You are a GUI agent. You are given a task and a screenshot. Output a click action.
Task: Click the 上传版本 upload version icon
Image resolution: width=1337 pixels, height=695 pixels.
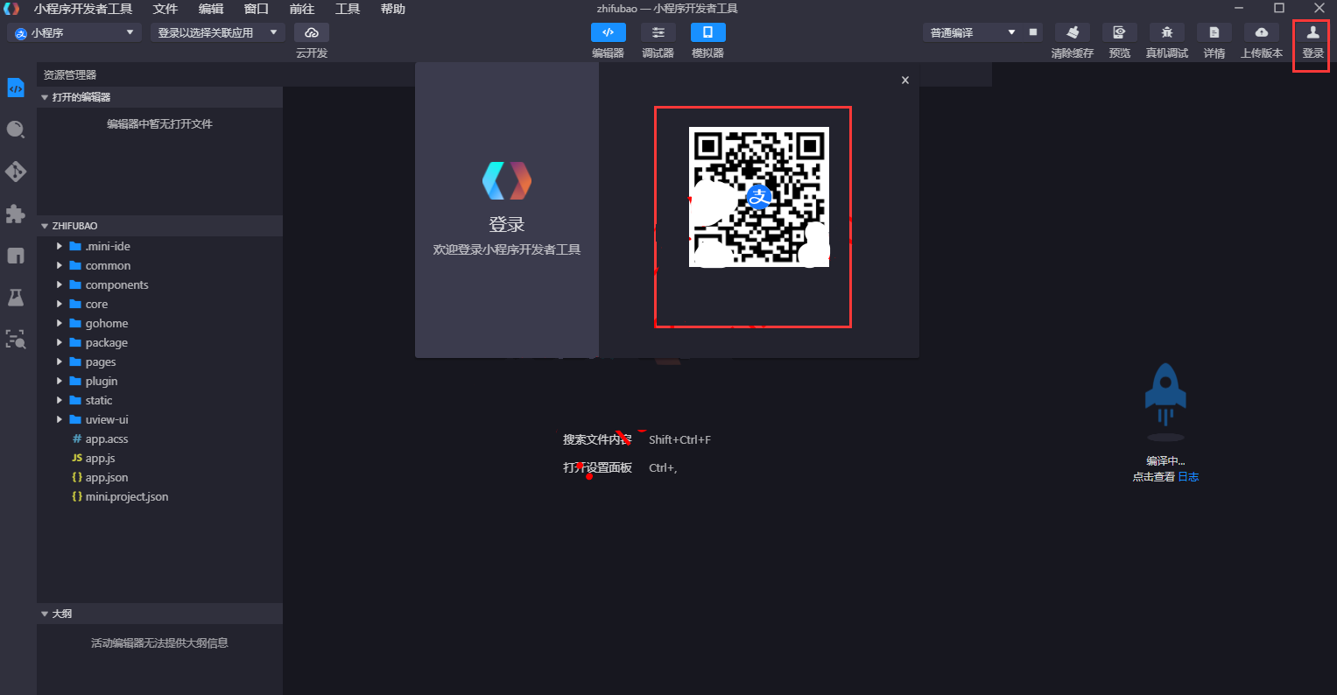pyautogui.click(x=1262, y=32)
